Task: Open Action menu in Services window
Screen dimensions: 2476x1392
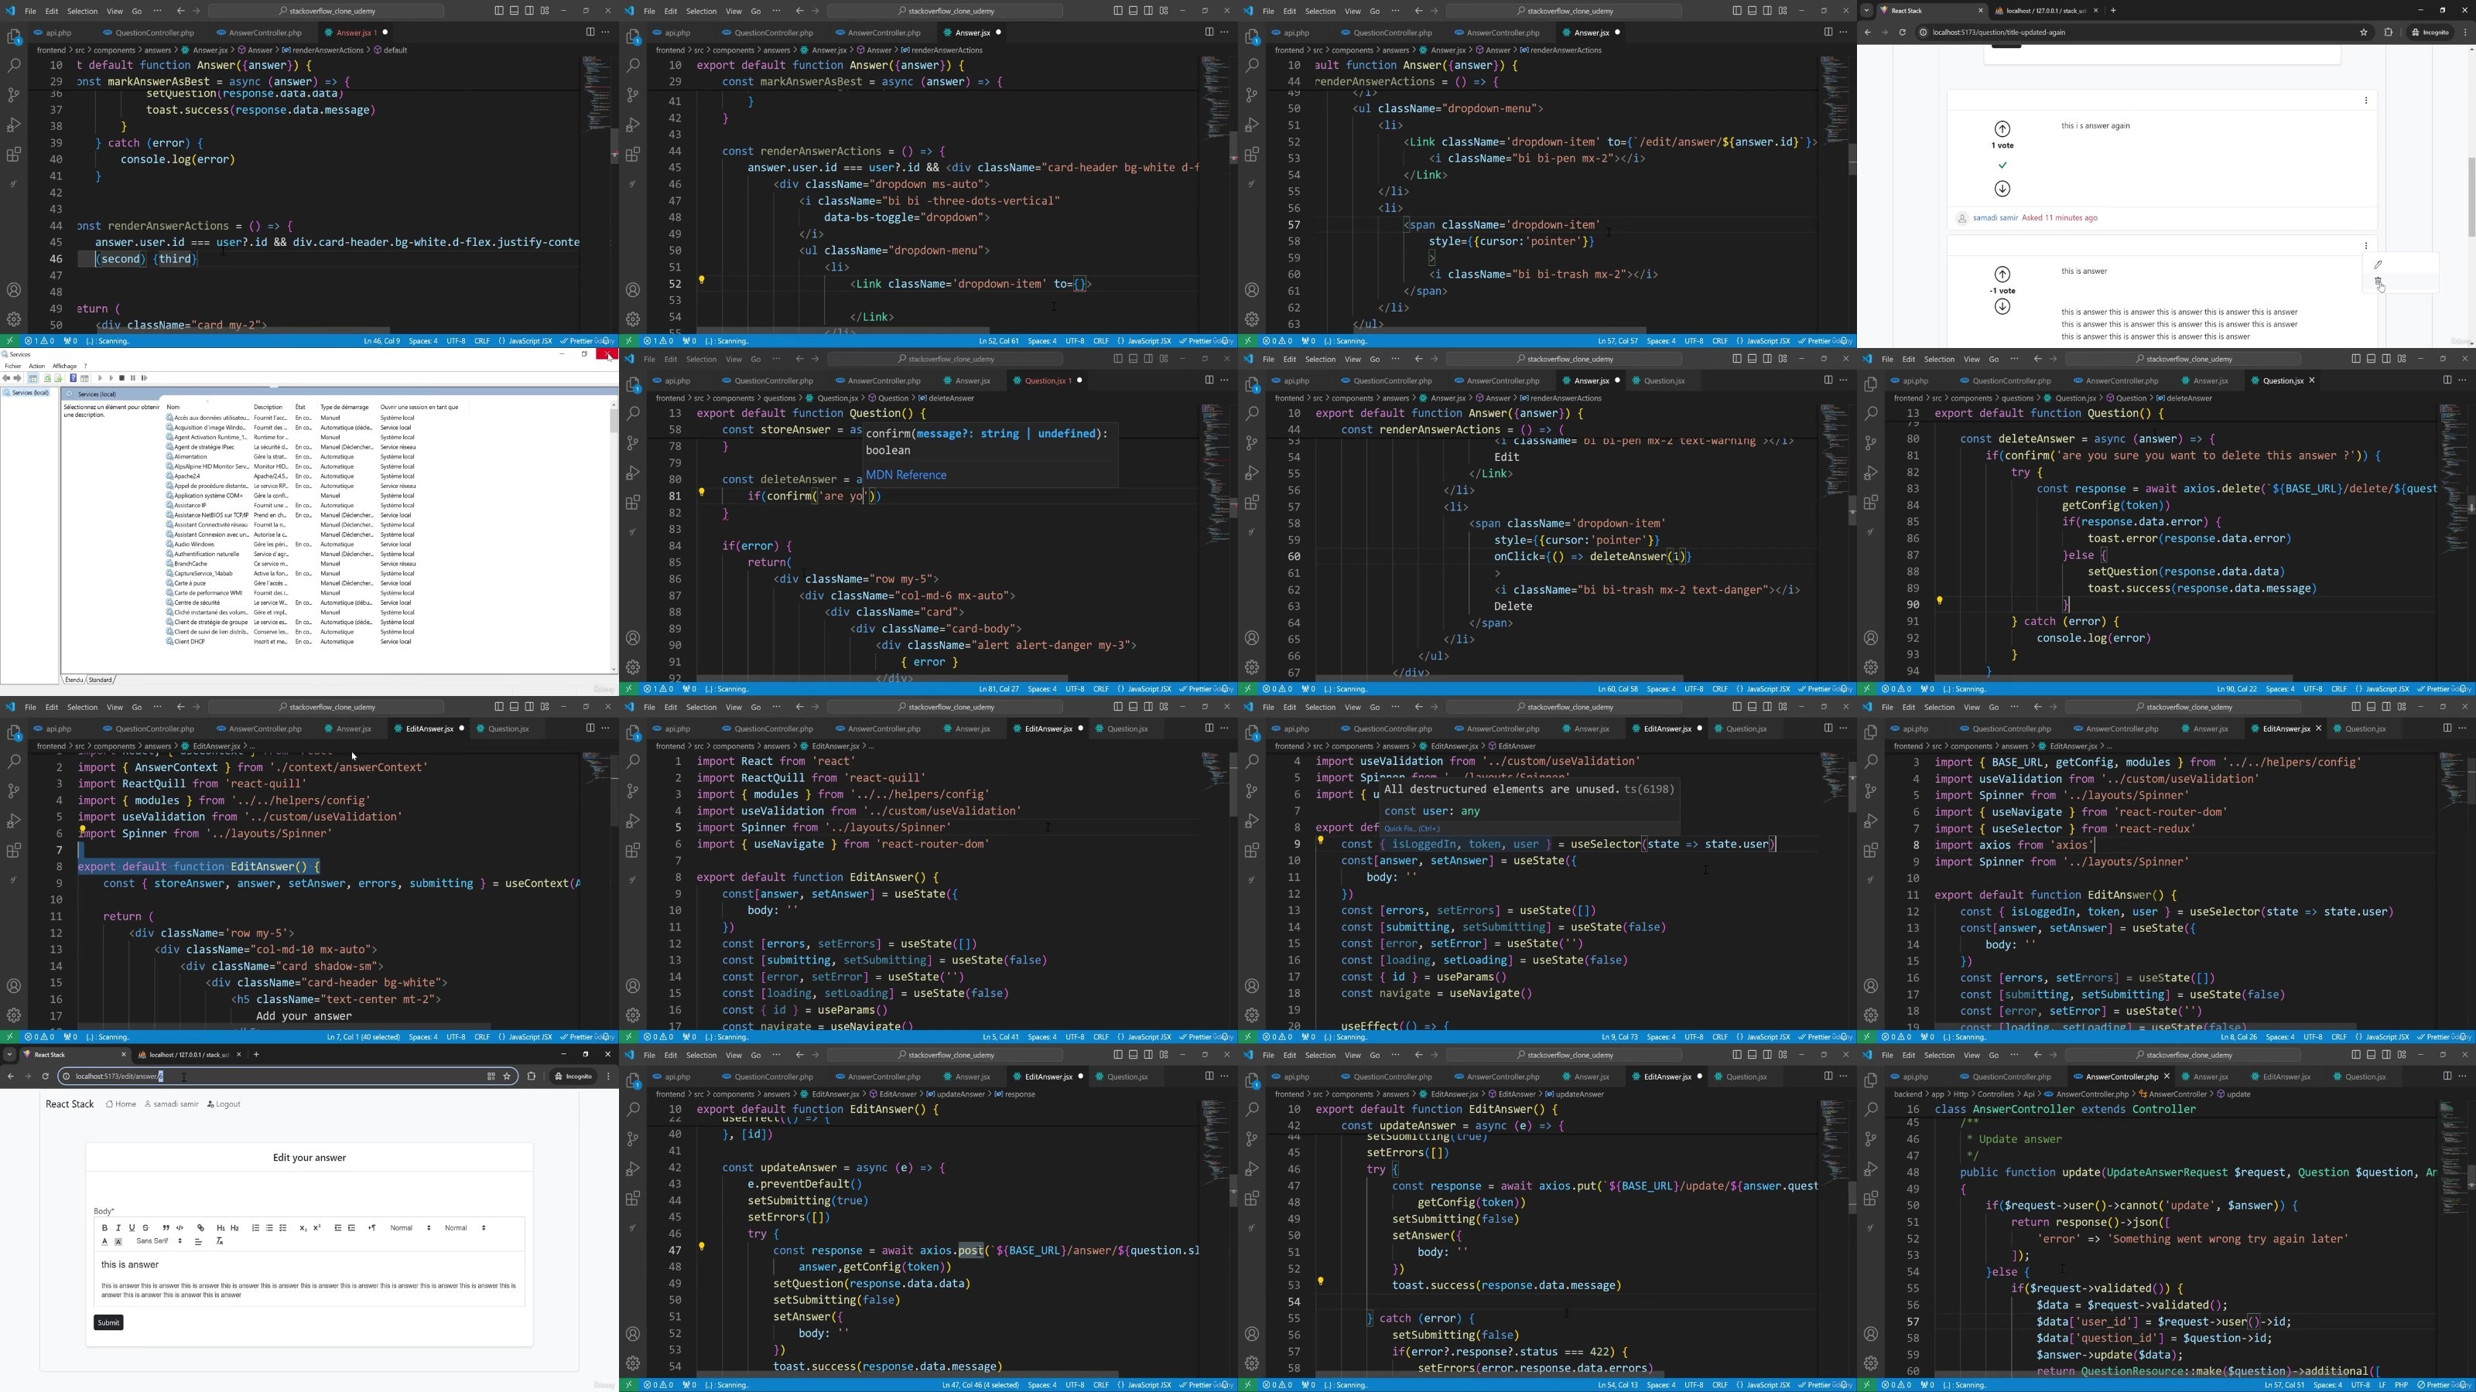Action: click(36, 366)
